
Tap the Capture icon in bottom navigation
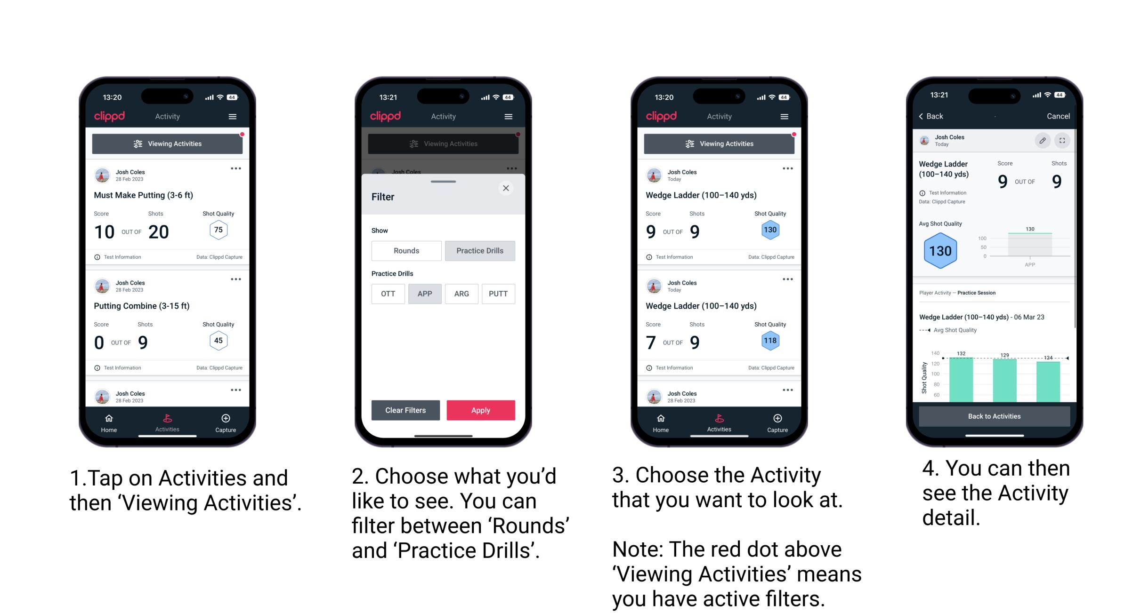click(225, 418)
